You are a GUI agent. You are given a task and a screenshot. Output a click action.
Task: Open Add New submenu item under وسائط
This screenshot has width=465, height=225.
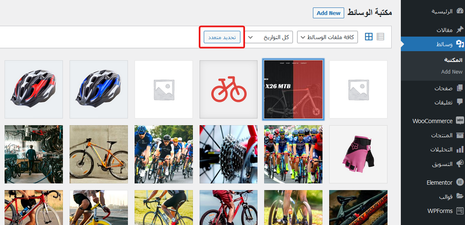452,72
